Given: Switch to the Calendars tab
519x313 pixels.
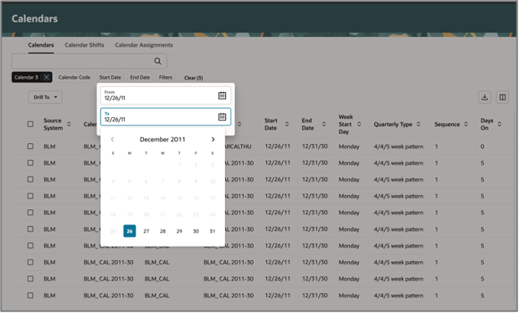Looking at the screenshot, I should coord(41,45).
